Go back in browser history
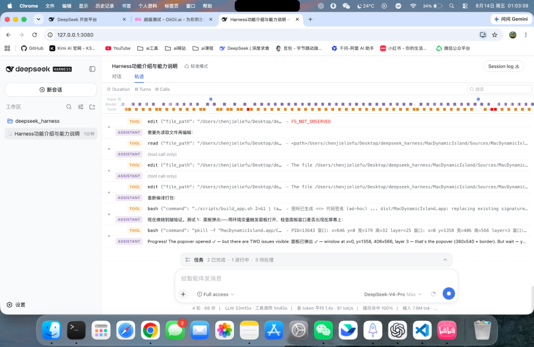 point(8,35)
